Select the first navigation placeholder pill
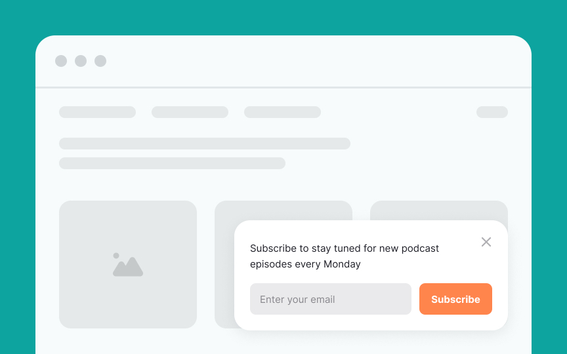Screen dimensions: 567x354 (97, 112)
